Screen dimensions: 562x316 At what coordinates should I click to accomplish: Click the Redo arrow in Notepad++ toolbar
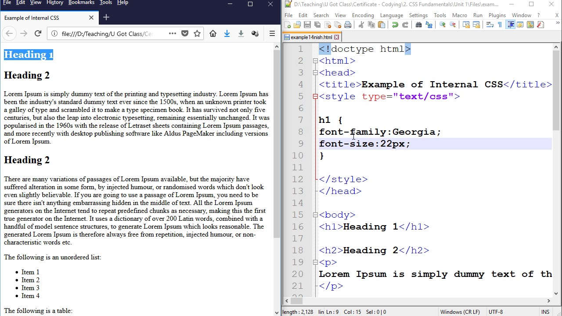click(x=405, y=25)
